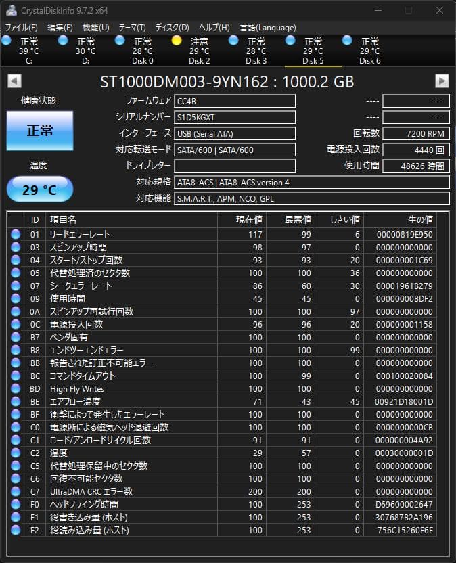The width and height of the screenshot is (456, 563).
Task: Go to next disk with right arrow
Action: [x=442, y=81]
